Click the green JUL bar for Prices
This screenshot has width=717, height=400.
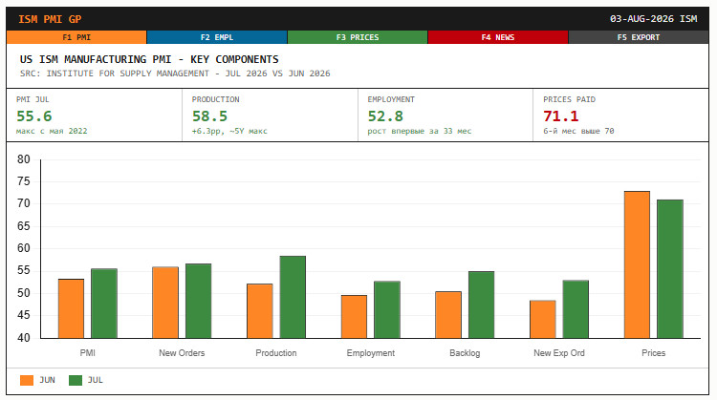tap(670, 269)
